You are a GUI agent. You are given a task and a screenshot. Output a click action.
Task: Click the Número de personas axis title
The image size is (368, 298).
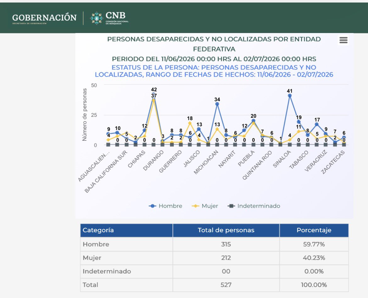tap(85, 115)
